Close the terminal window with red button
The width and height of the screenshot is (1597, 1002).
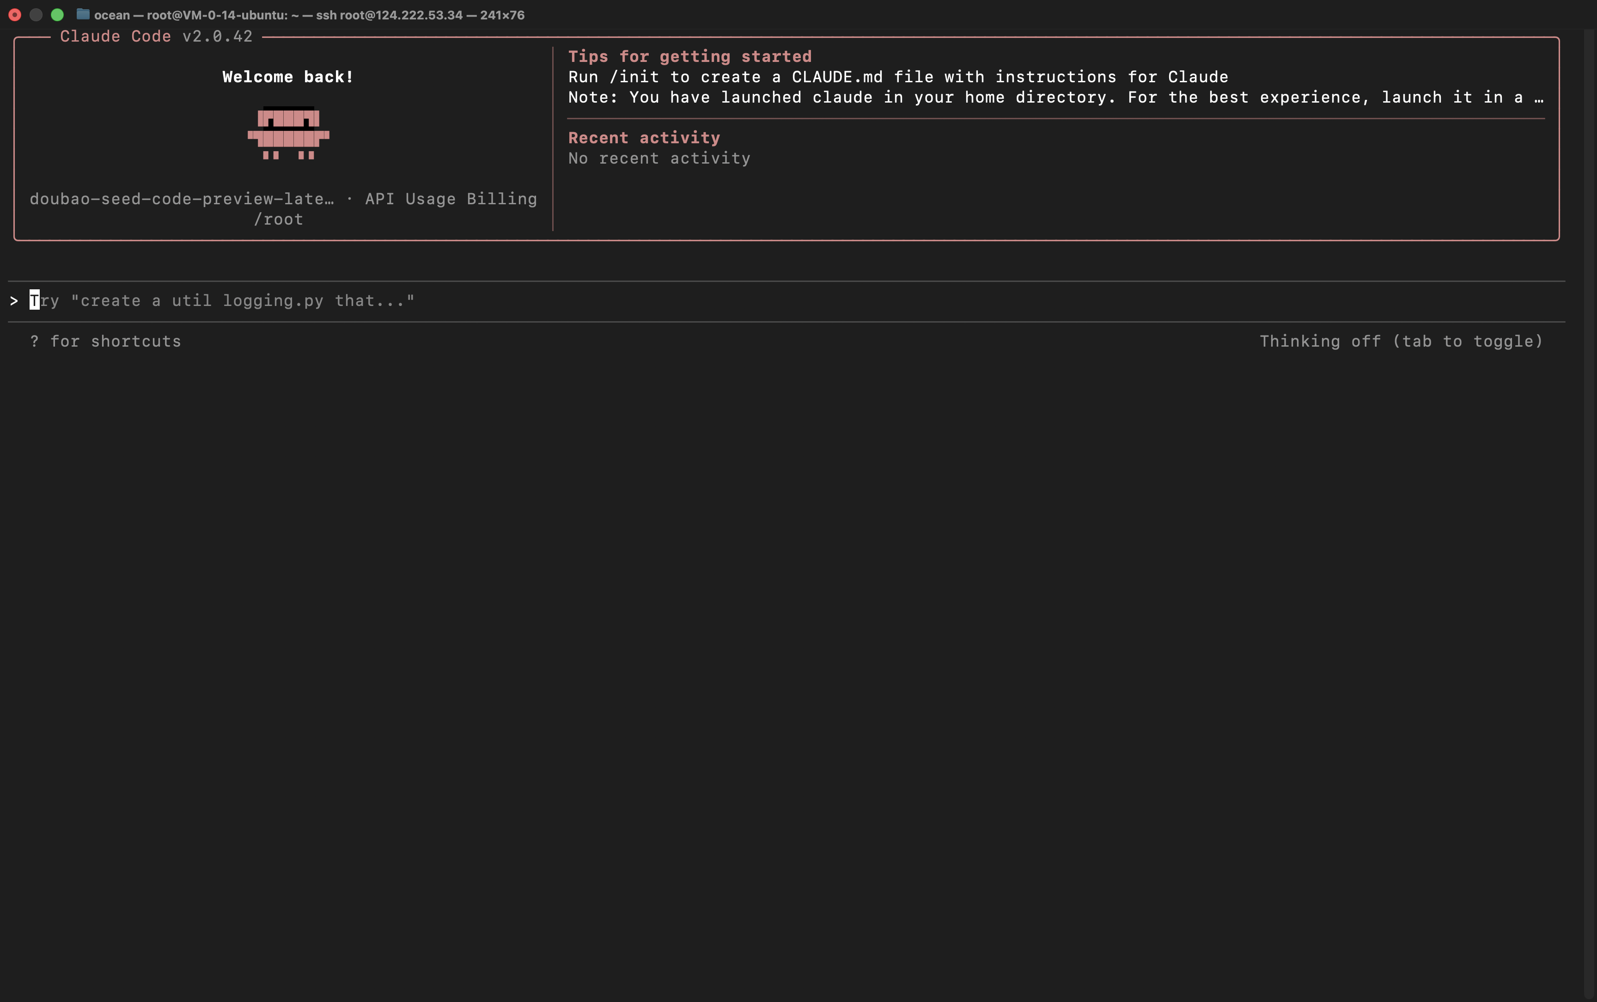tap(15, 15)
